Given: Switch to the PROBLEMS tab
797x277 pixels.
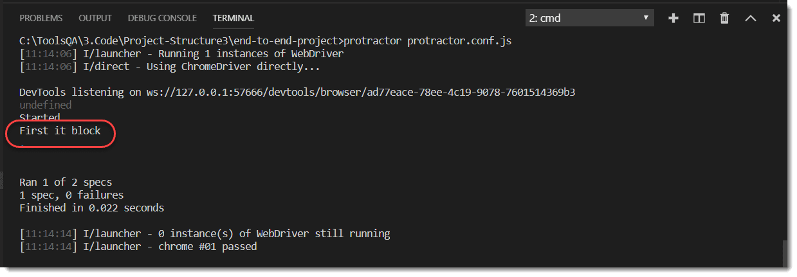Looking at the screenshot, I should 41,18.
